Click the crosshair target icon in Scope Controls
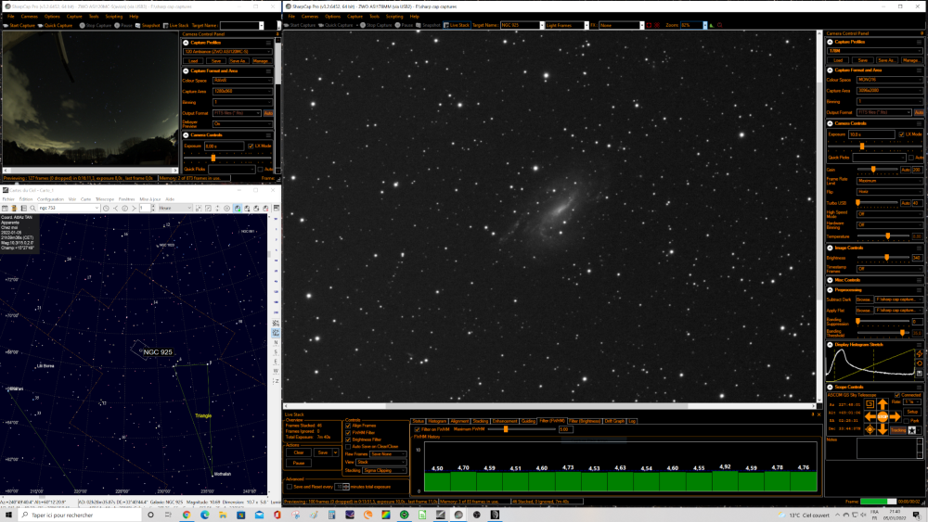The height and width of the screenshot is (522, 928). [x=870, y=430]
